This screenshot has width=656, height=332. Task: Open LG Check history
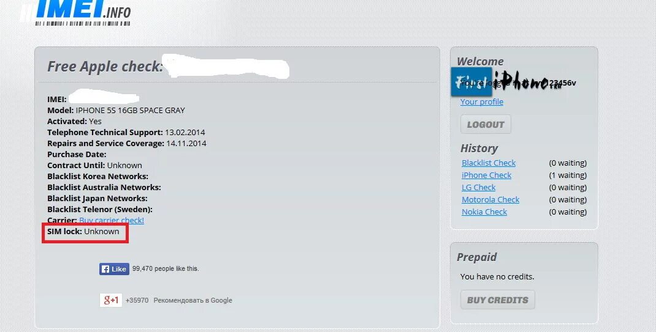tap(478, 187)
